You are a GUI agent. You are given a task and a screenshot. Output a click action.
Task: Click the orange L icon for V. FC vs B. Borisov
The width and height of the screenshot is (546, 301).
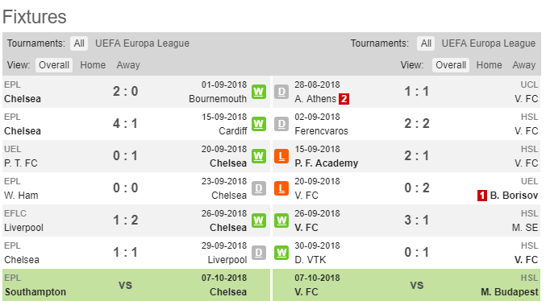tap(281, 188)
